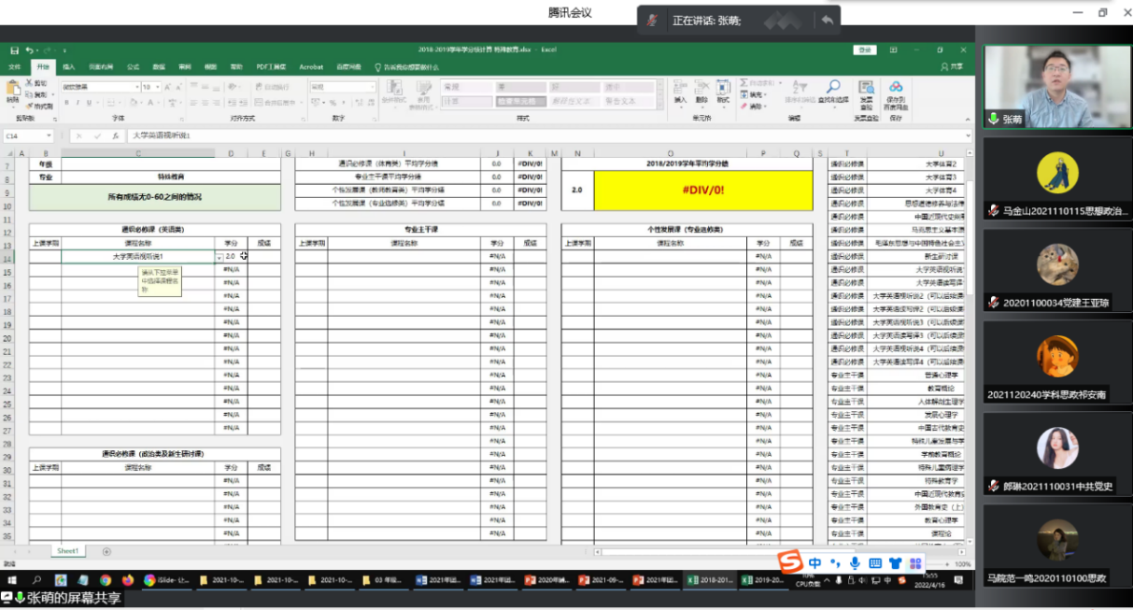The image size is (1133, 610).
Task: Toggle bold formatting in the font group
Action: click(x=67, y=102)
